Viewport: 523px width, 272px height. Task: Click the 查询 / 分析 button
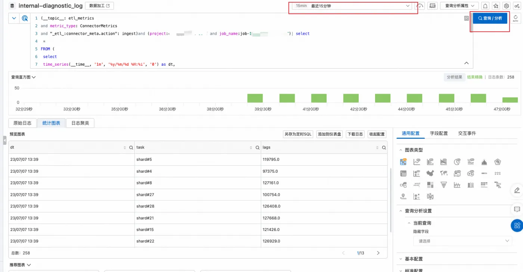(490, 18)
